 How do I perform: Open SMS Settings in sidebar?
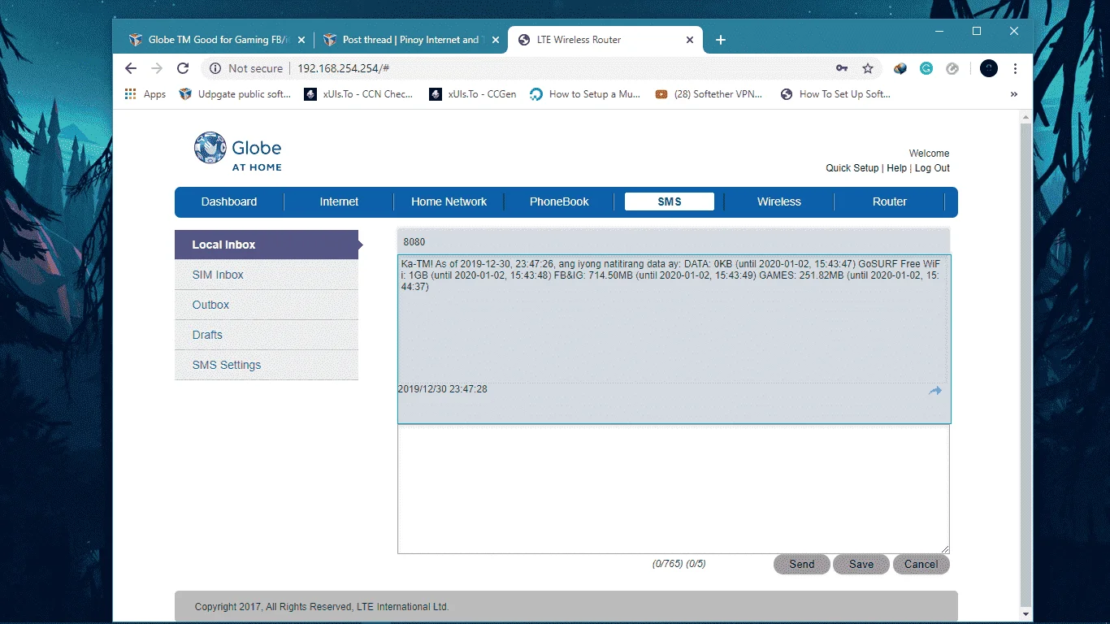click(267, 365)
